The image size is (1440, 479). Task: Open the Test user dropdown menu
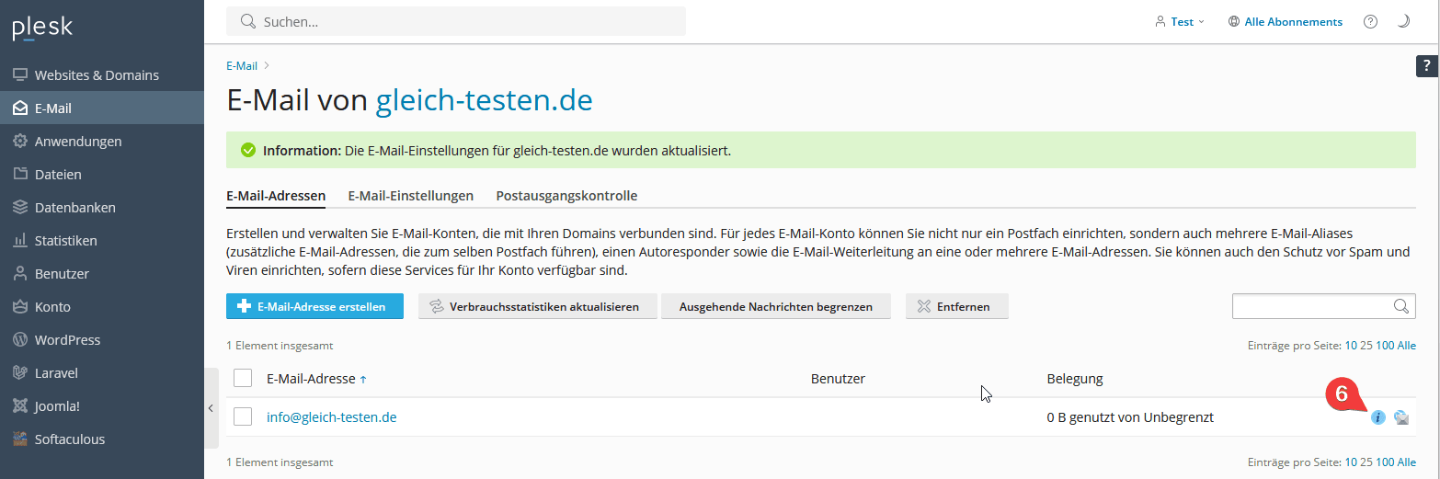(1180, 22)
